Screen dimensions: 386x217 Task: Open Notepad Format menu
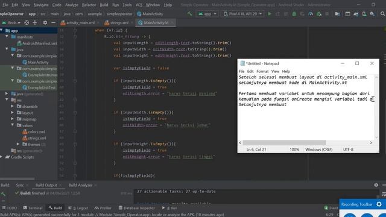262,71
